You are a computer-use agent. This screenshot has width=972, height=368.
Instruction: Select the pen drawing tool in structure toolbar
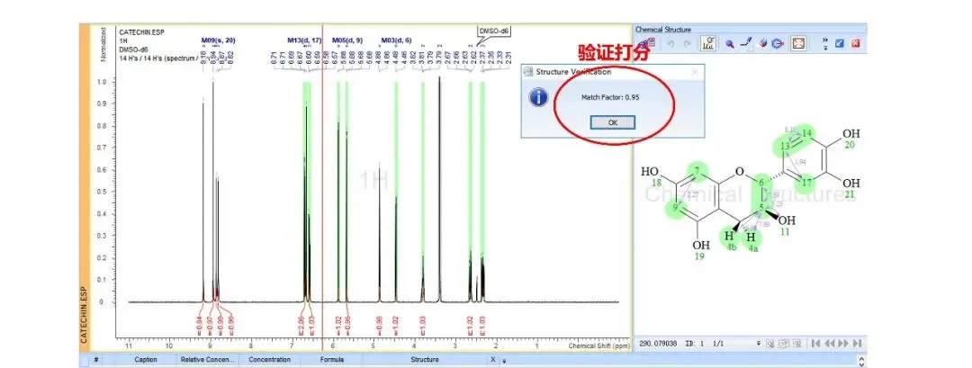[746, 43]
